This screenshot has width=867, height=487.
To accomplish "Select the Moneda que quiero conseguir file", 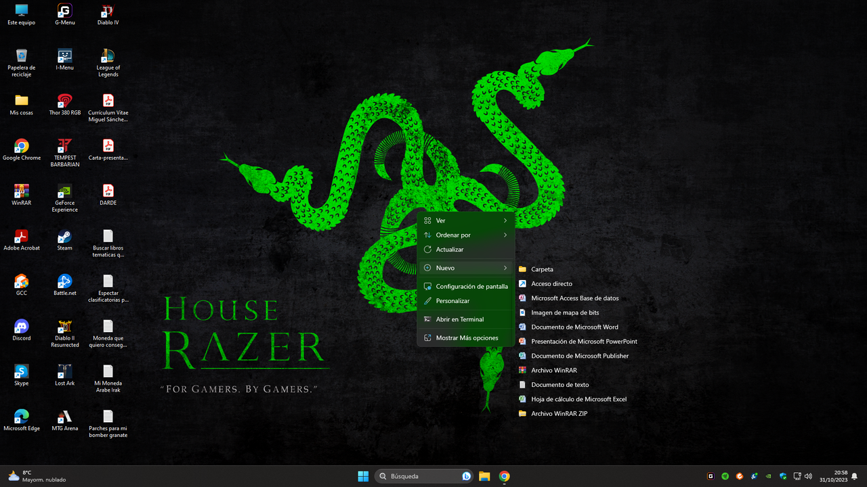I will (x=108, y=333).
